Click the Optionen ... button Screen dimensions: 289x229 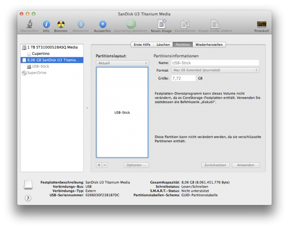[x=136, y=165]
